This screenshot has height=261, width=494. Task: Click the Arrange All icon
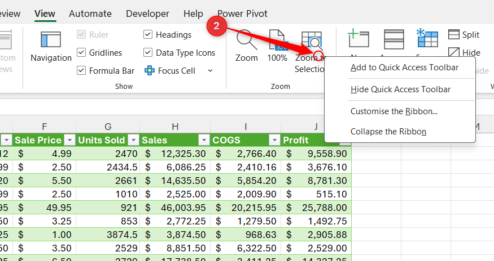pyautogui.click(x=394, y=39)
